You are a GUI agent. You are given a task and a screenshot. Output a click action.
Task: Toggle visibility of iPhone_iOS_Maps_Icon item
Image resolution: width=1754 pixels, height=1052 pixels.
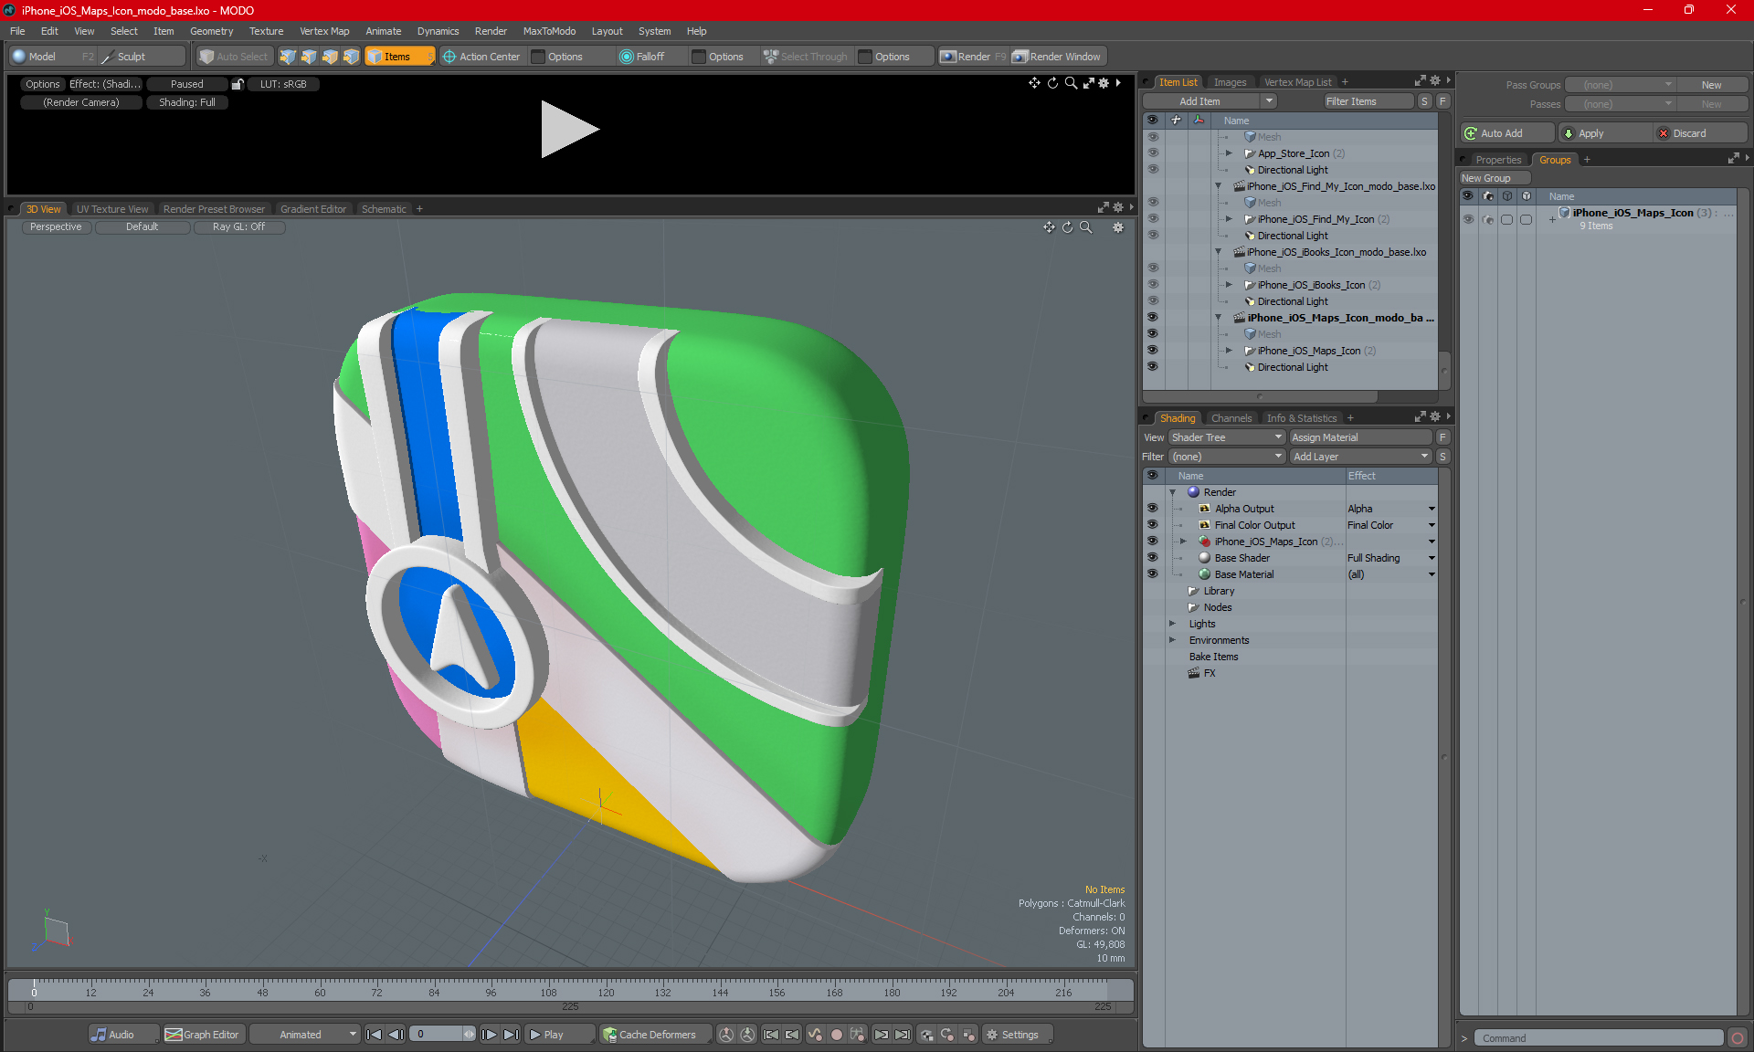coord(1152,351)
